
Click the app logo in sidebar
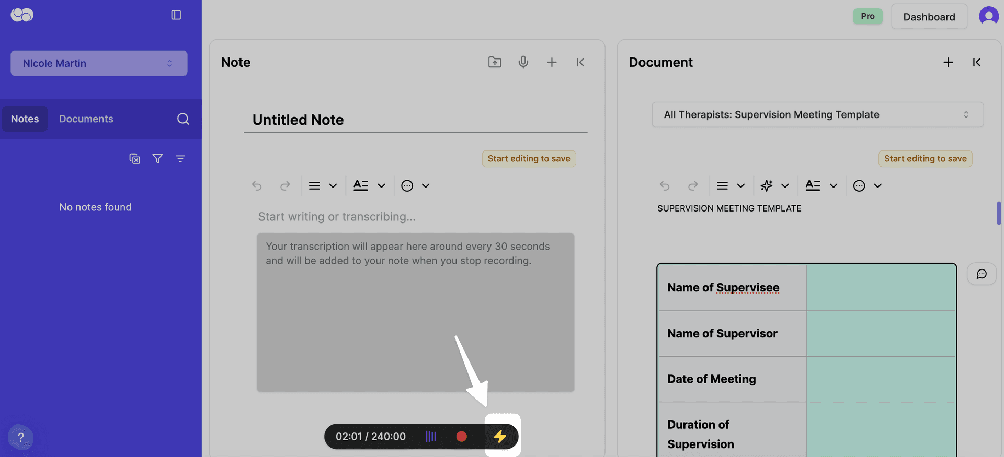[x=22, y=15]
